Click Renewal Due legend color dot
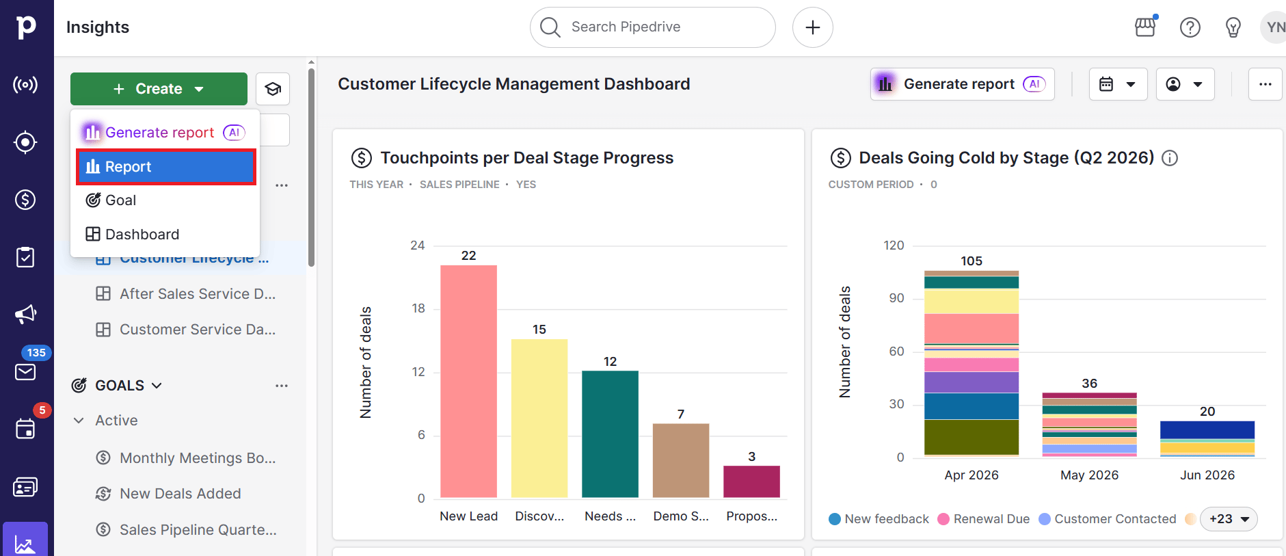Viewport: 1286px width, 556px height. [943, 519]
